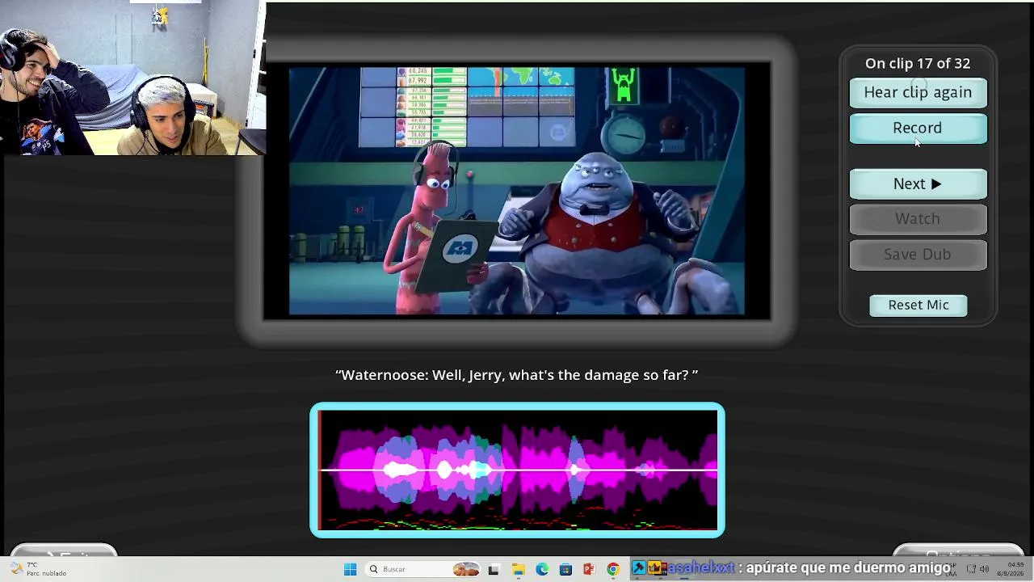Open the weather widget showing 7°C

click(38, 569)
